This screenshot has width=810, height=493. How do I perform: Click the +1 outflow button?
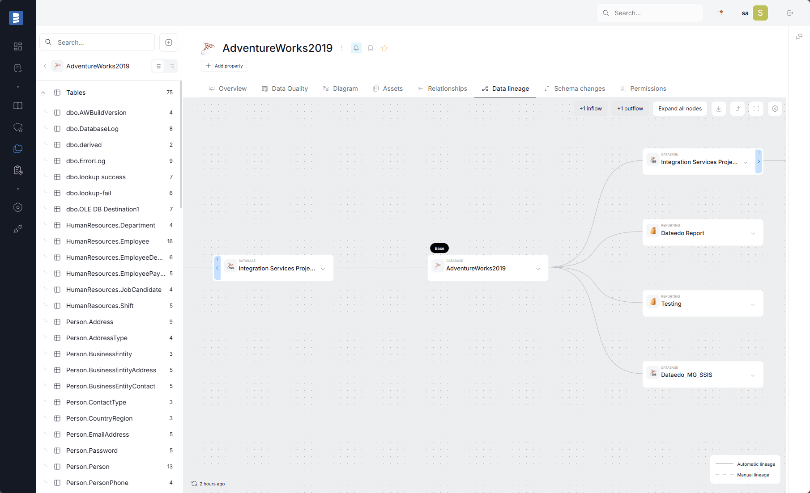(x=630, y=109)
